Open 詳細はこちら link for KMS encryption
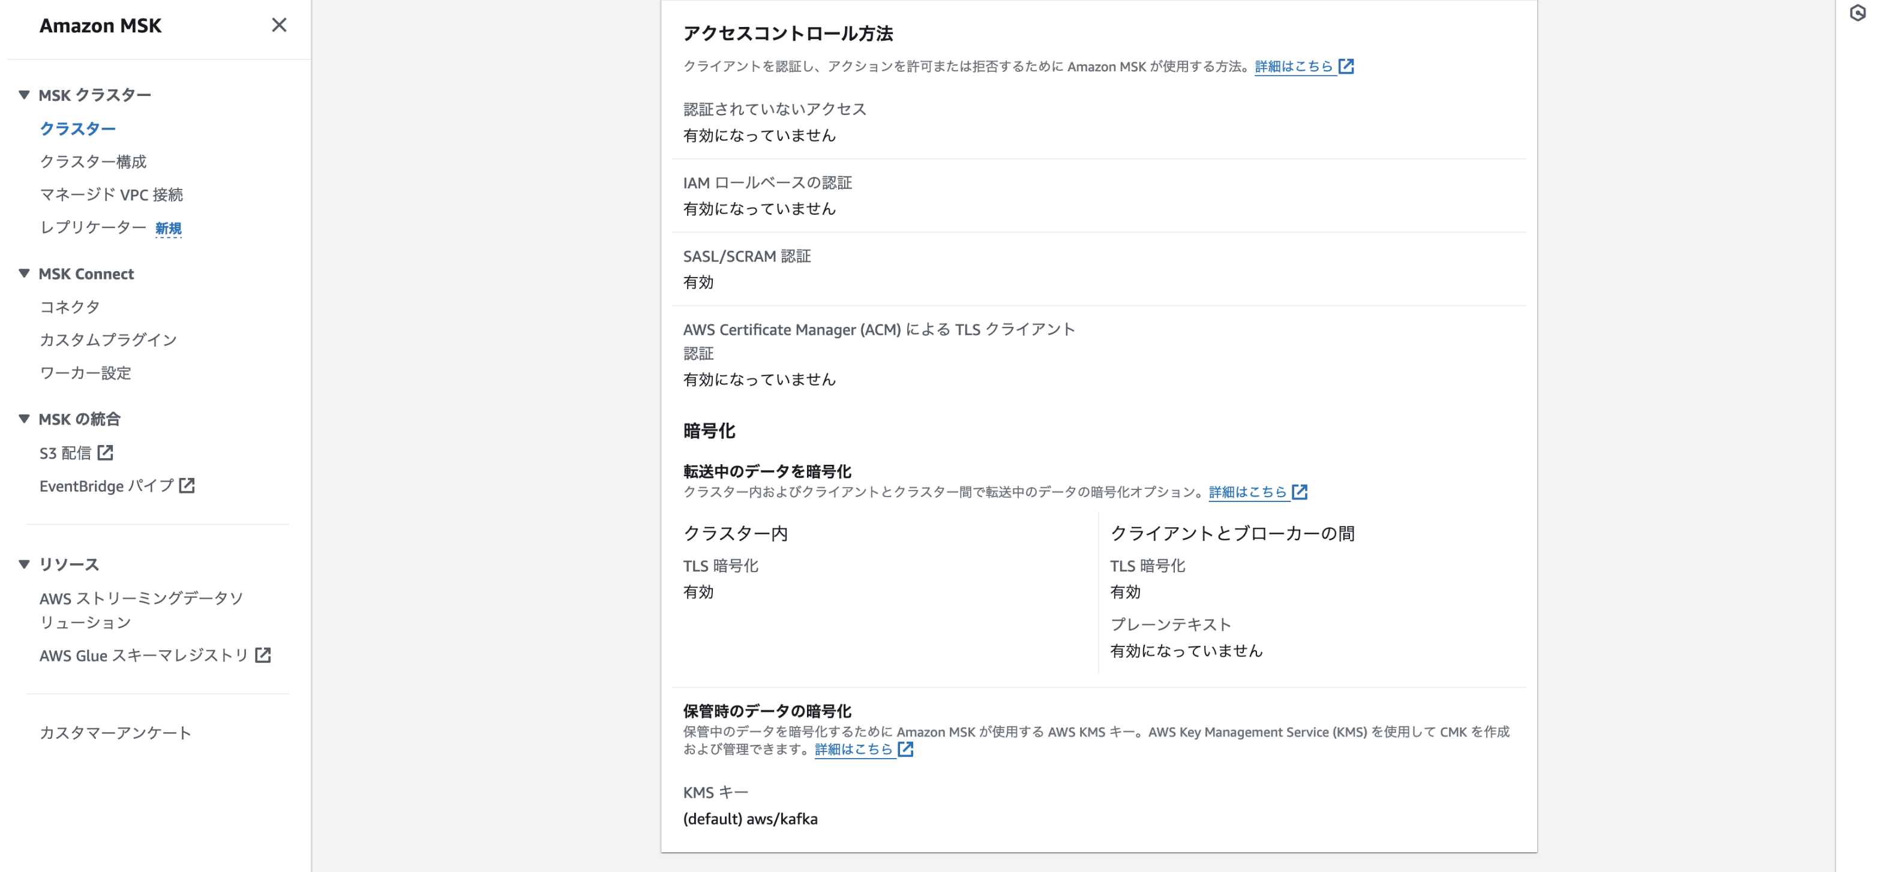 click(x=854, y=750)
